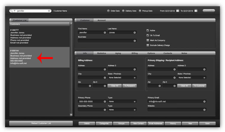Click customer list scrollbar down arrow

coord(71,115)
